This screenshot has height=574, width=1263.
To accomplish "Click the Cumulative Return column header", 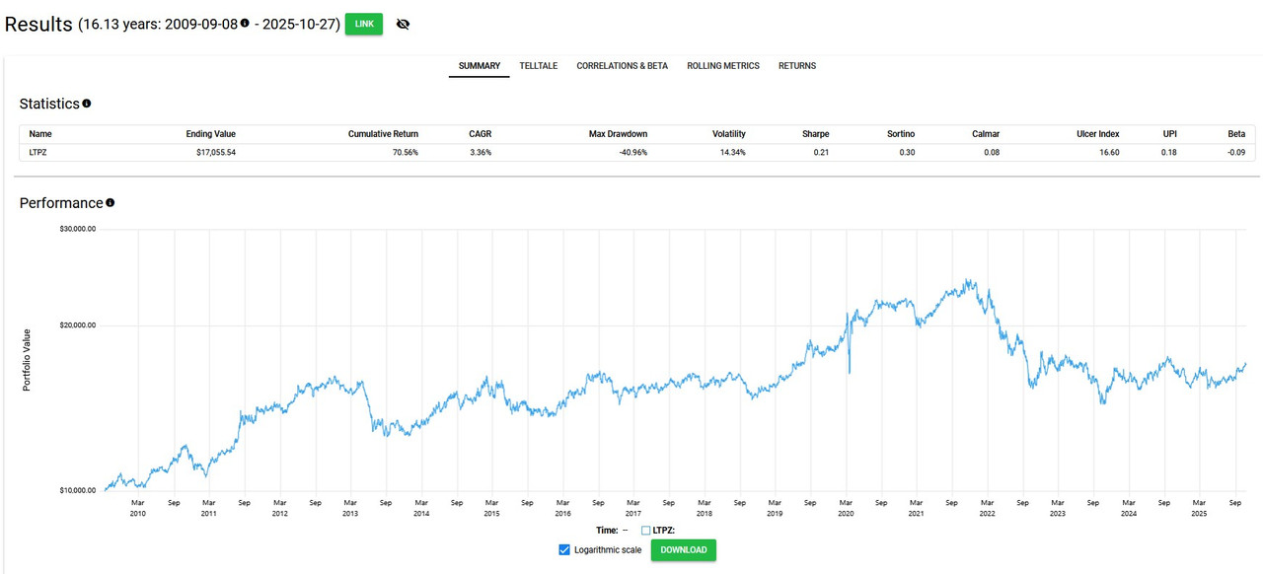I will click(383, 134).
